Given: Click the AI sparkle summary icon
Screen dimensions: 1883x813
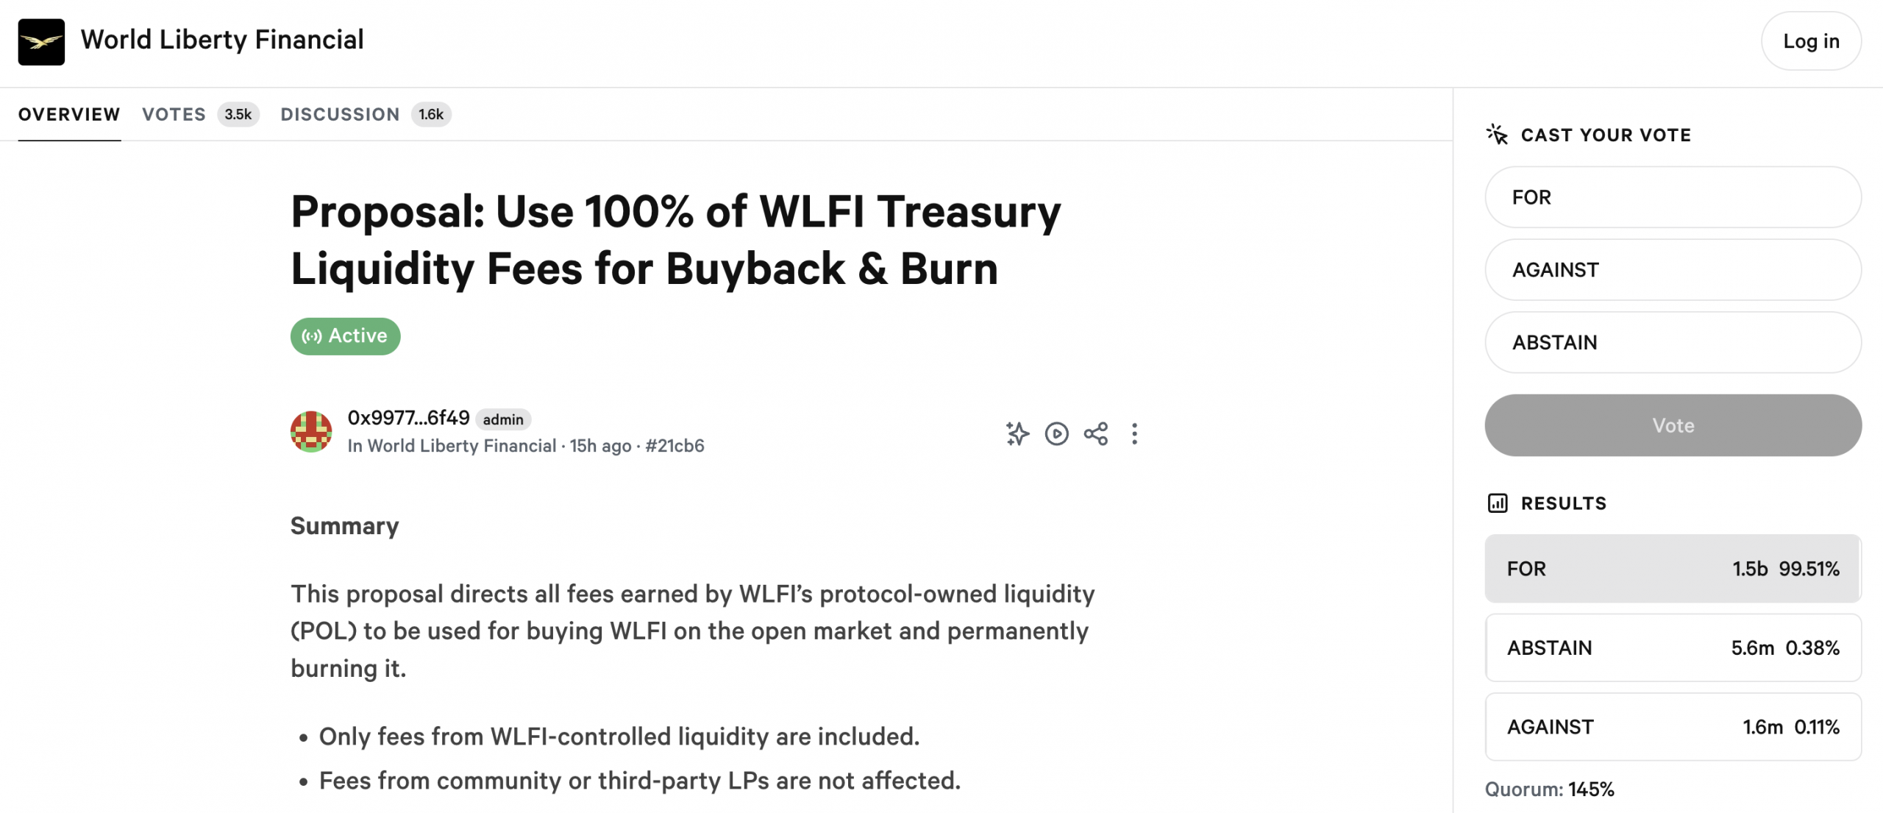Looking at the screenshot, I should [x=1017, y=433].
